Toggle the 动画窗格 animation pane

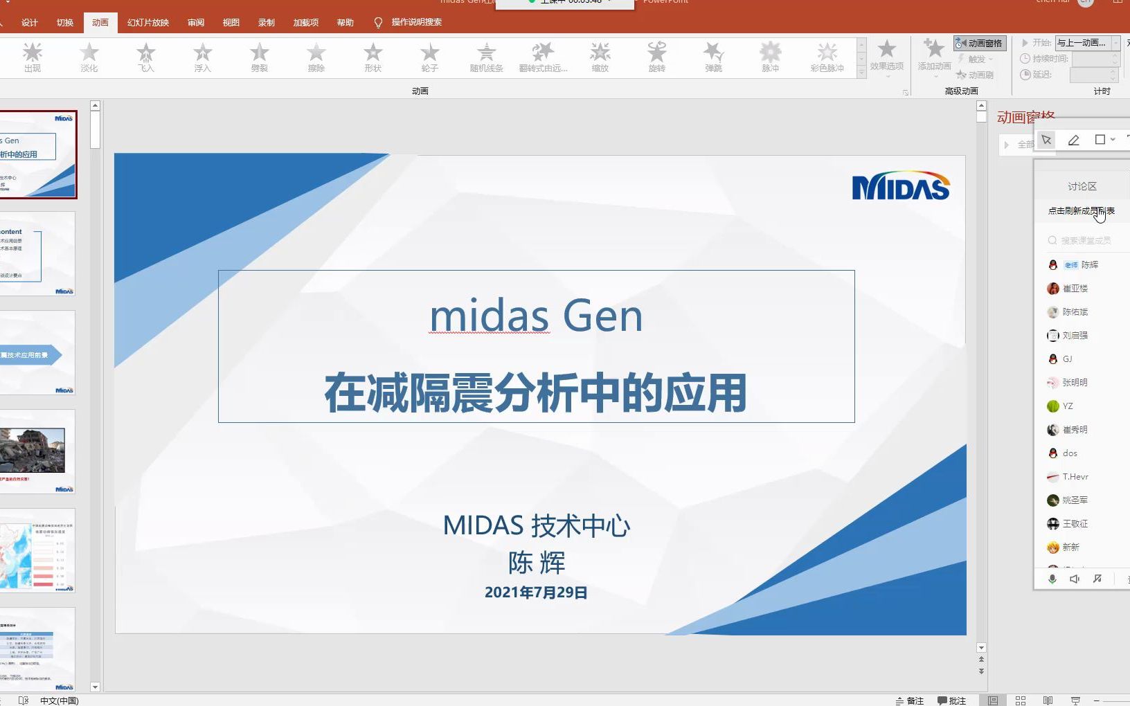pos(979,43)
